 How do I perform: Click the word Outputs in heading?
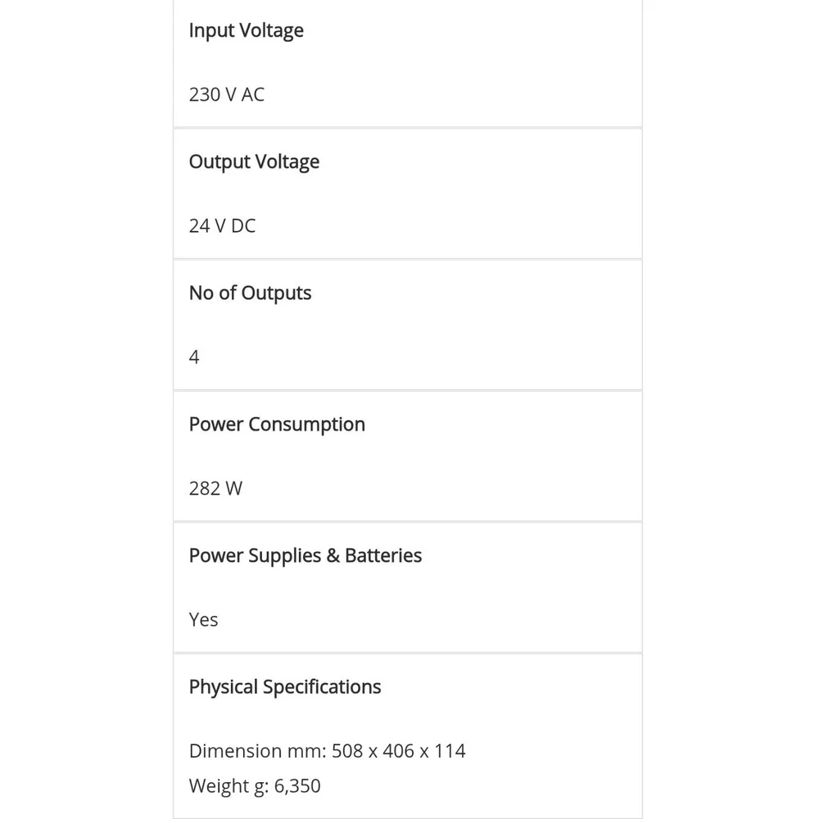tap(276, 293)
